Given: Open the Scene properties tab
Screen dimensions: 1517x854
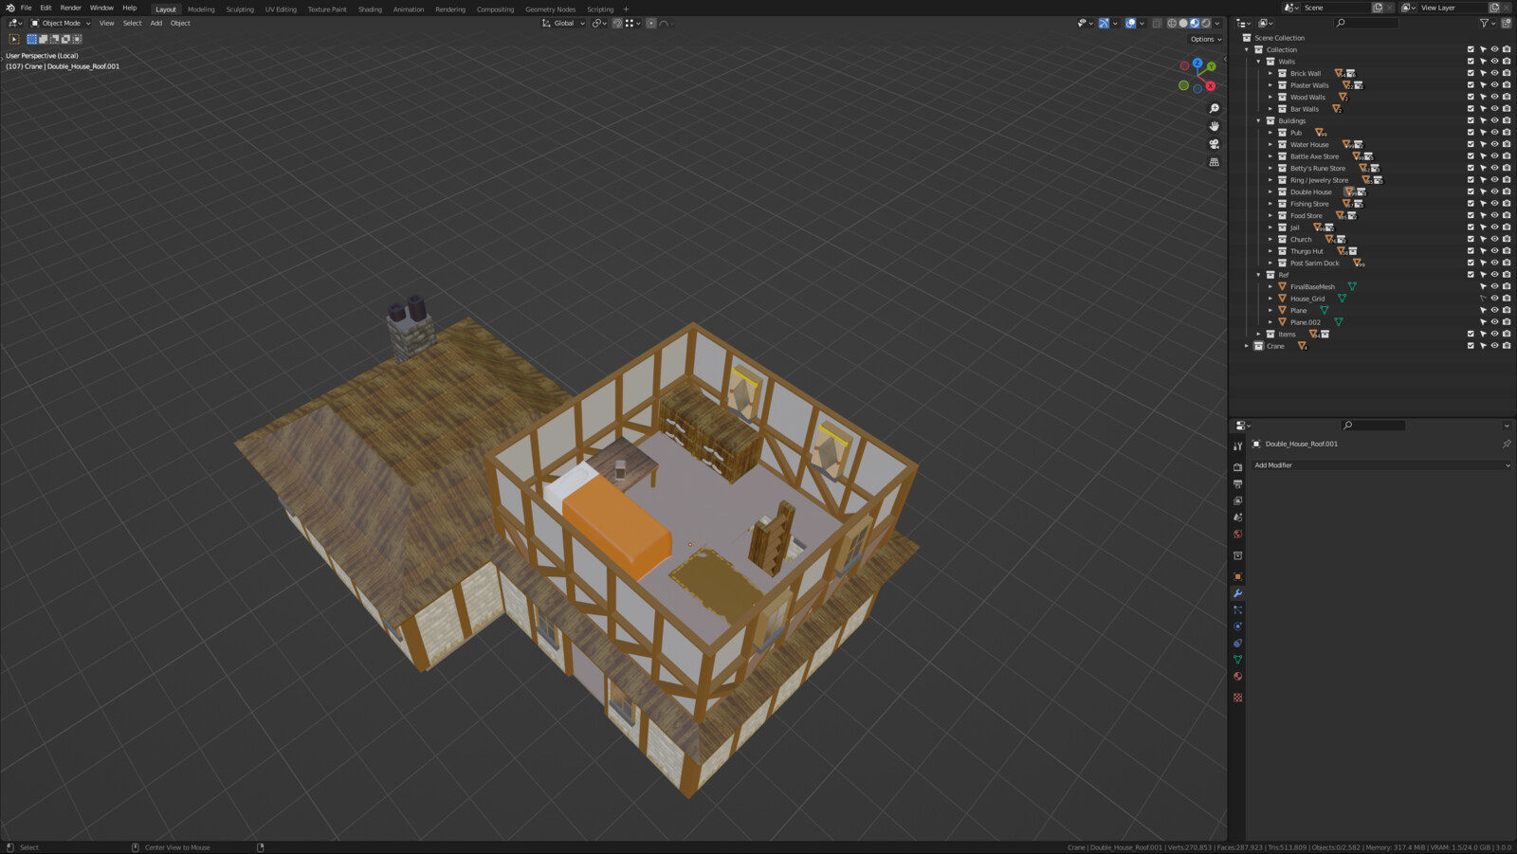Looking at the screenshot, I should pyautogui.click(x=1237, y=518).
